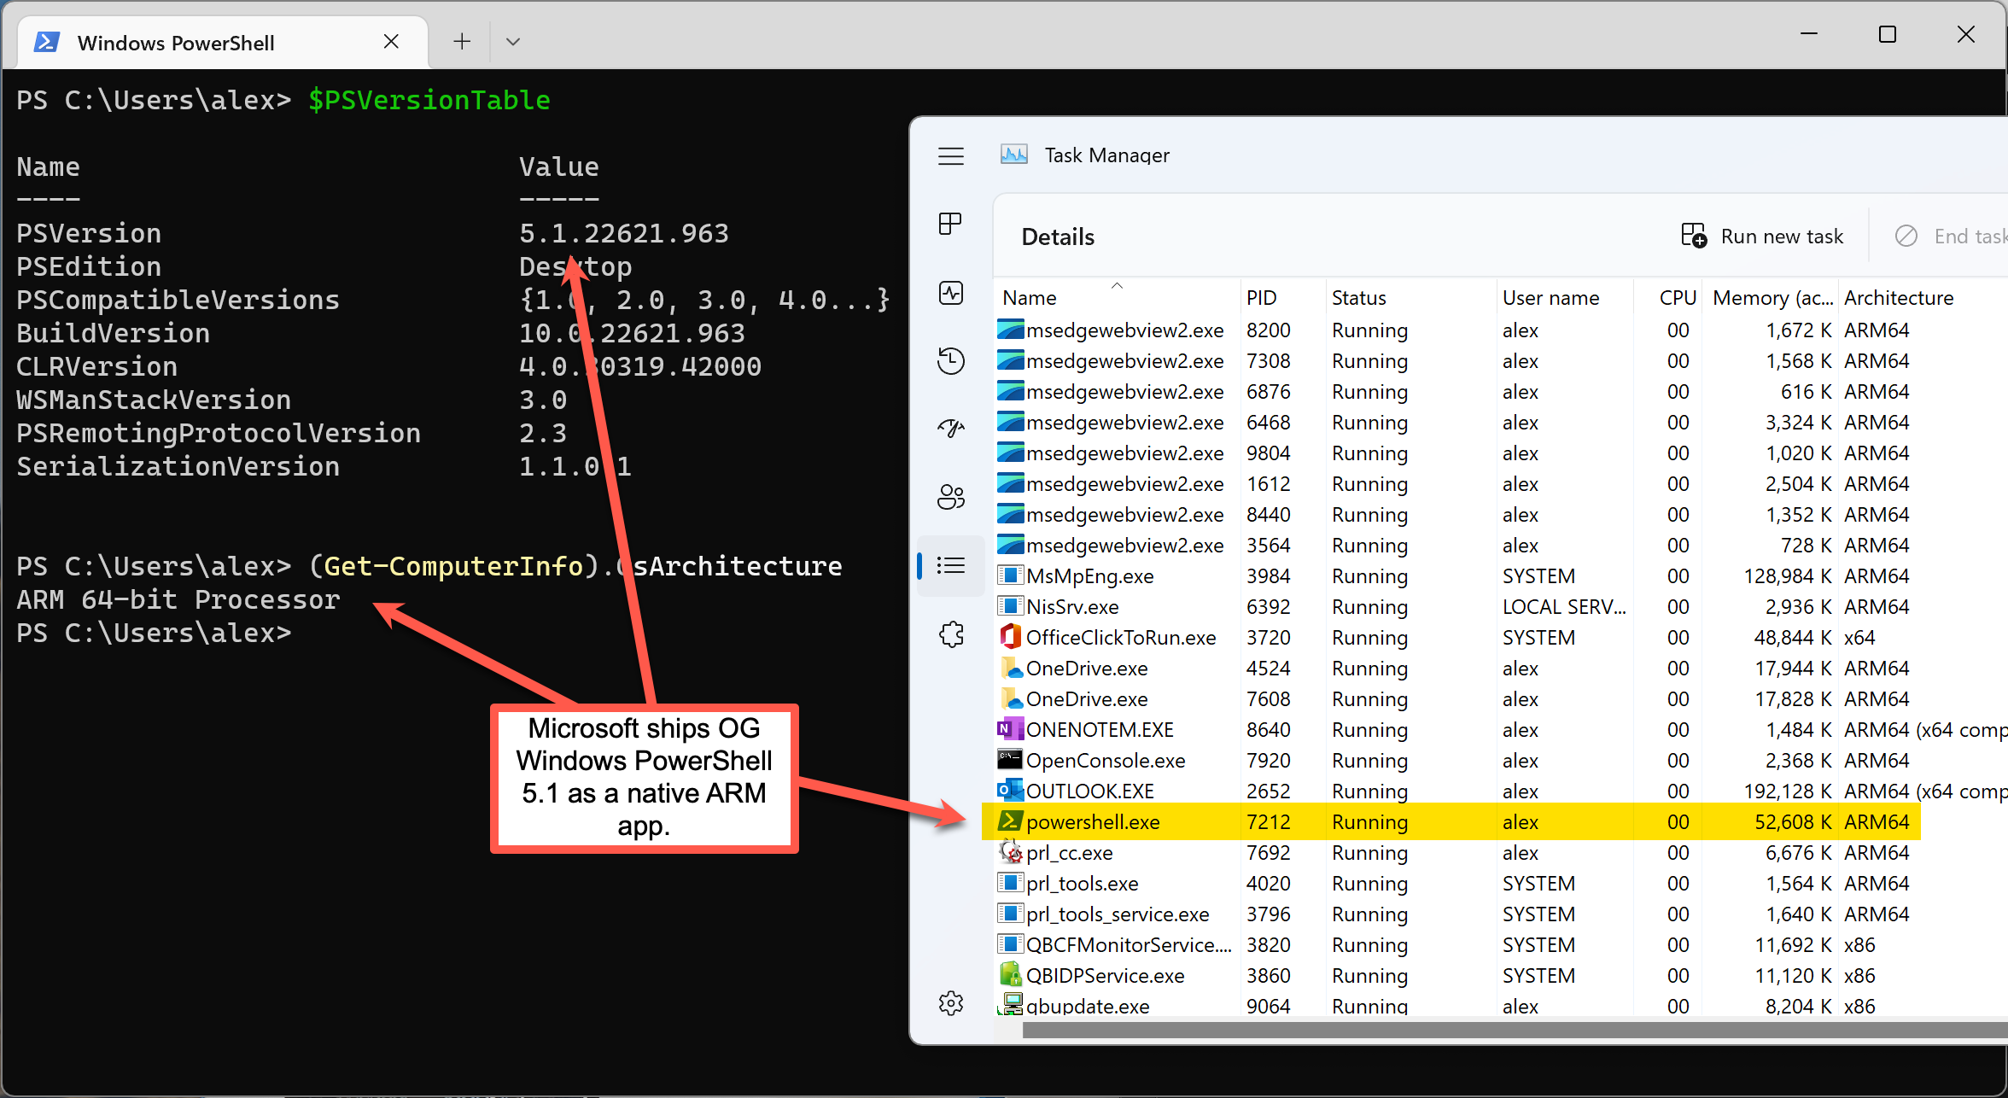The width and height of the screenshot is (2008, 1098).
Task: Open Task Manager settings gear
Action: pyautogui.click(x=951, y=1002)
